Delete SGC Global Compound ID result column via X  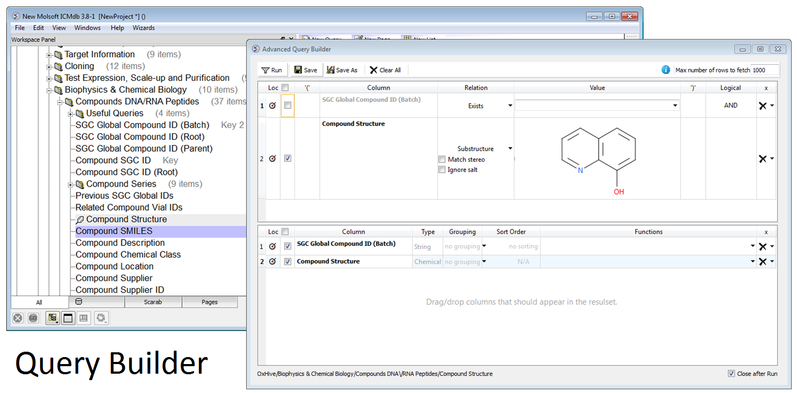pos(763,247)
